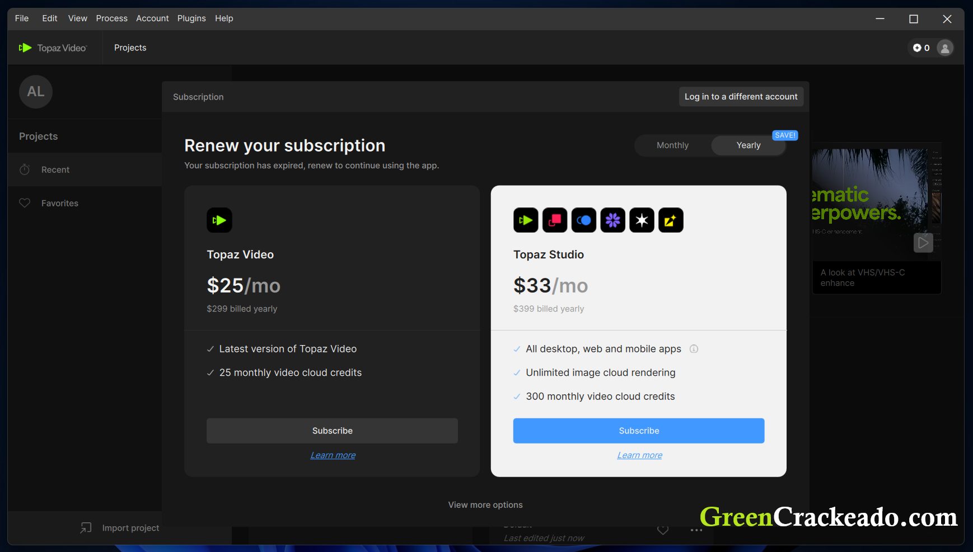Subscribe to the Topaz Studio plan

pos(639,431)
